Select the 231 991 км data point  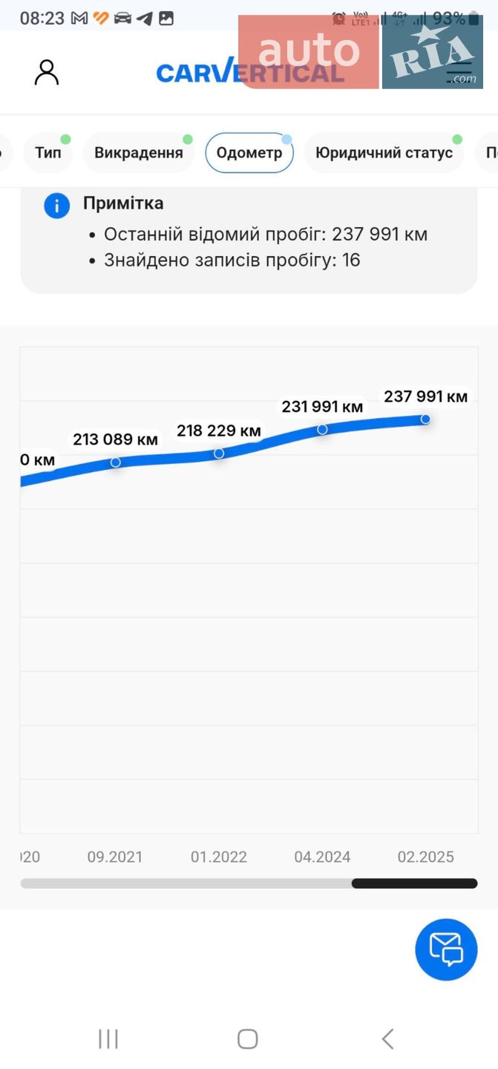click(x=322, y=429)
